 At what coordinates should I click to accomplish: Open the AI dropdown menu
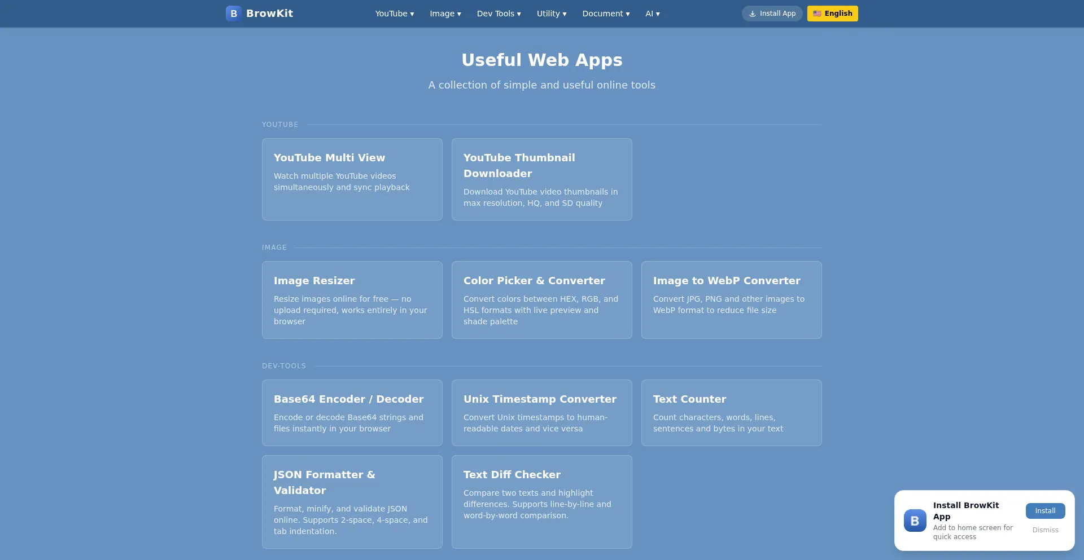pos(653,14)
